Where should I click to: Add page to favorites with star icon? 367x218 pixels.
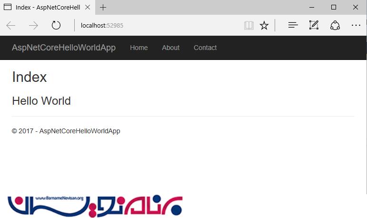264,25
